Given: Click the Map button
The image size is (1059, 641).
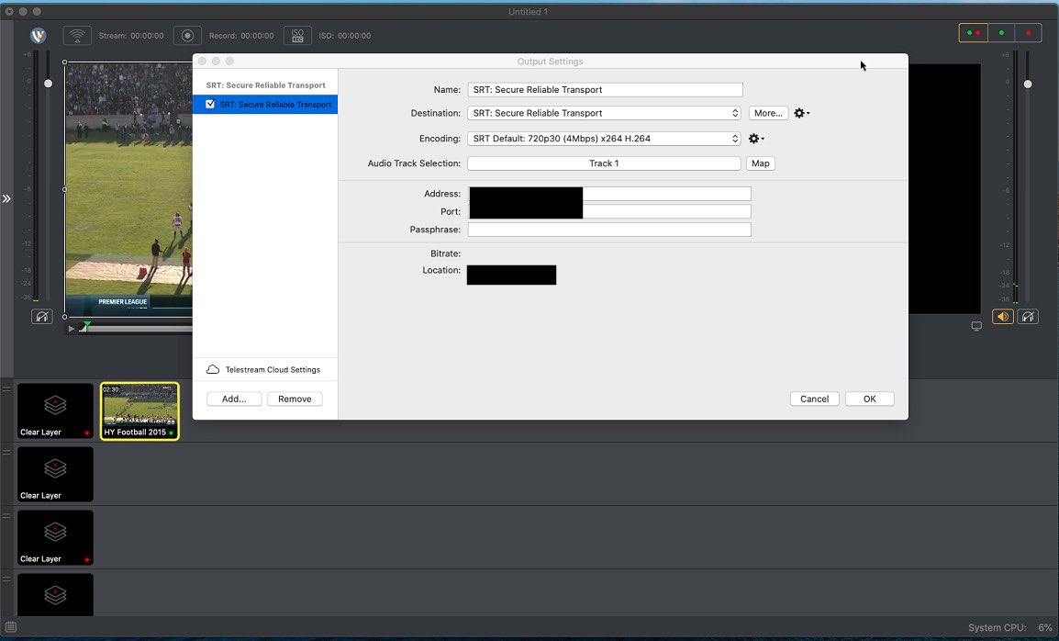Looking at the screenshot, I should (761, 163).
